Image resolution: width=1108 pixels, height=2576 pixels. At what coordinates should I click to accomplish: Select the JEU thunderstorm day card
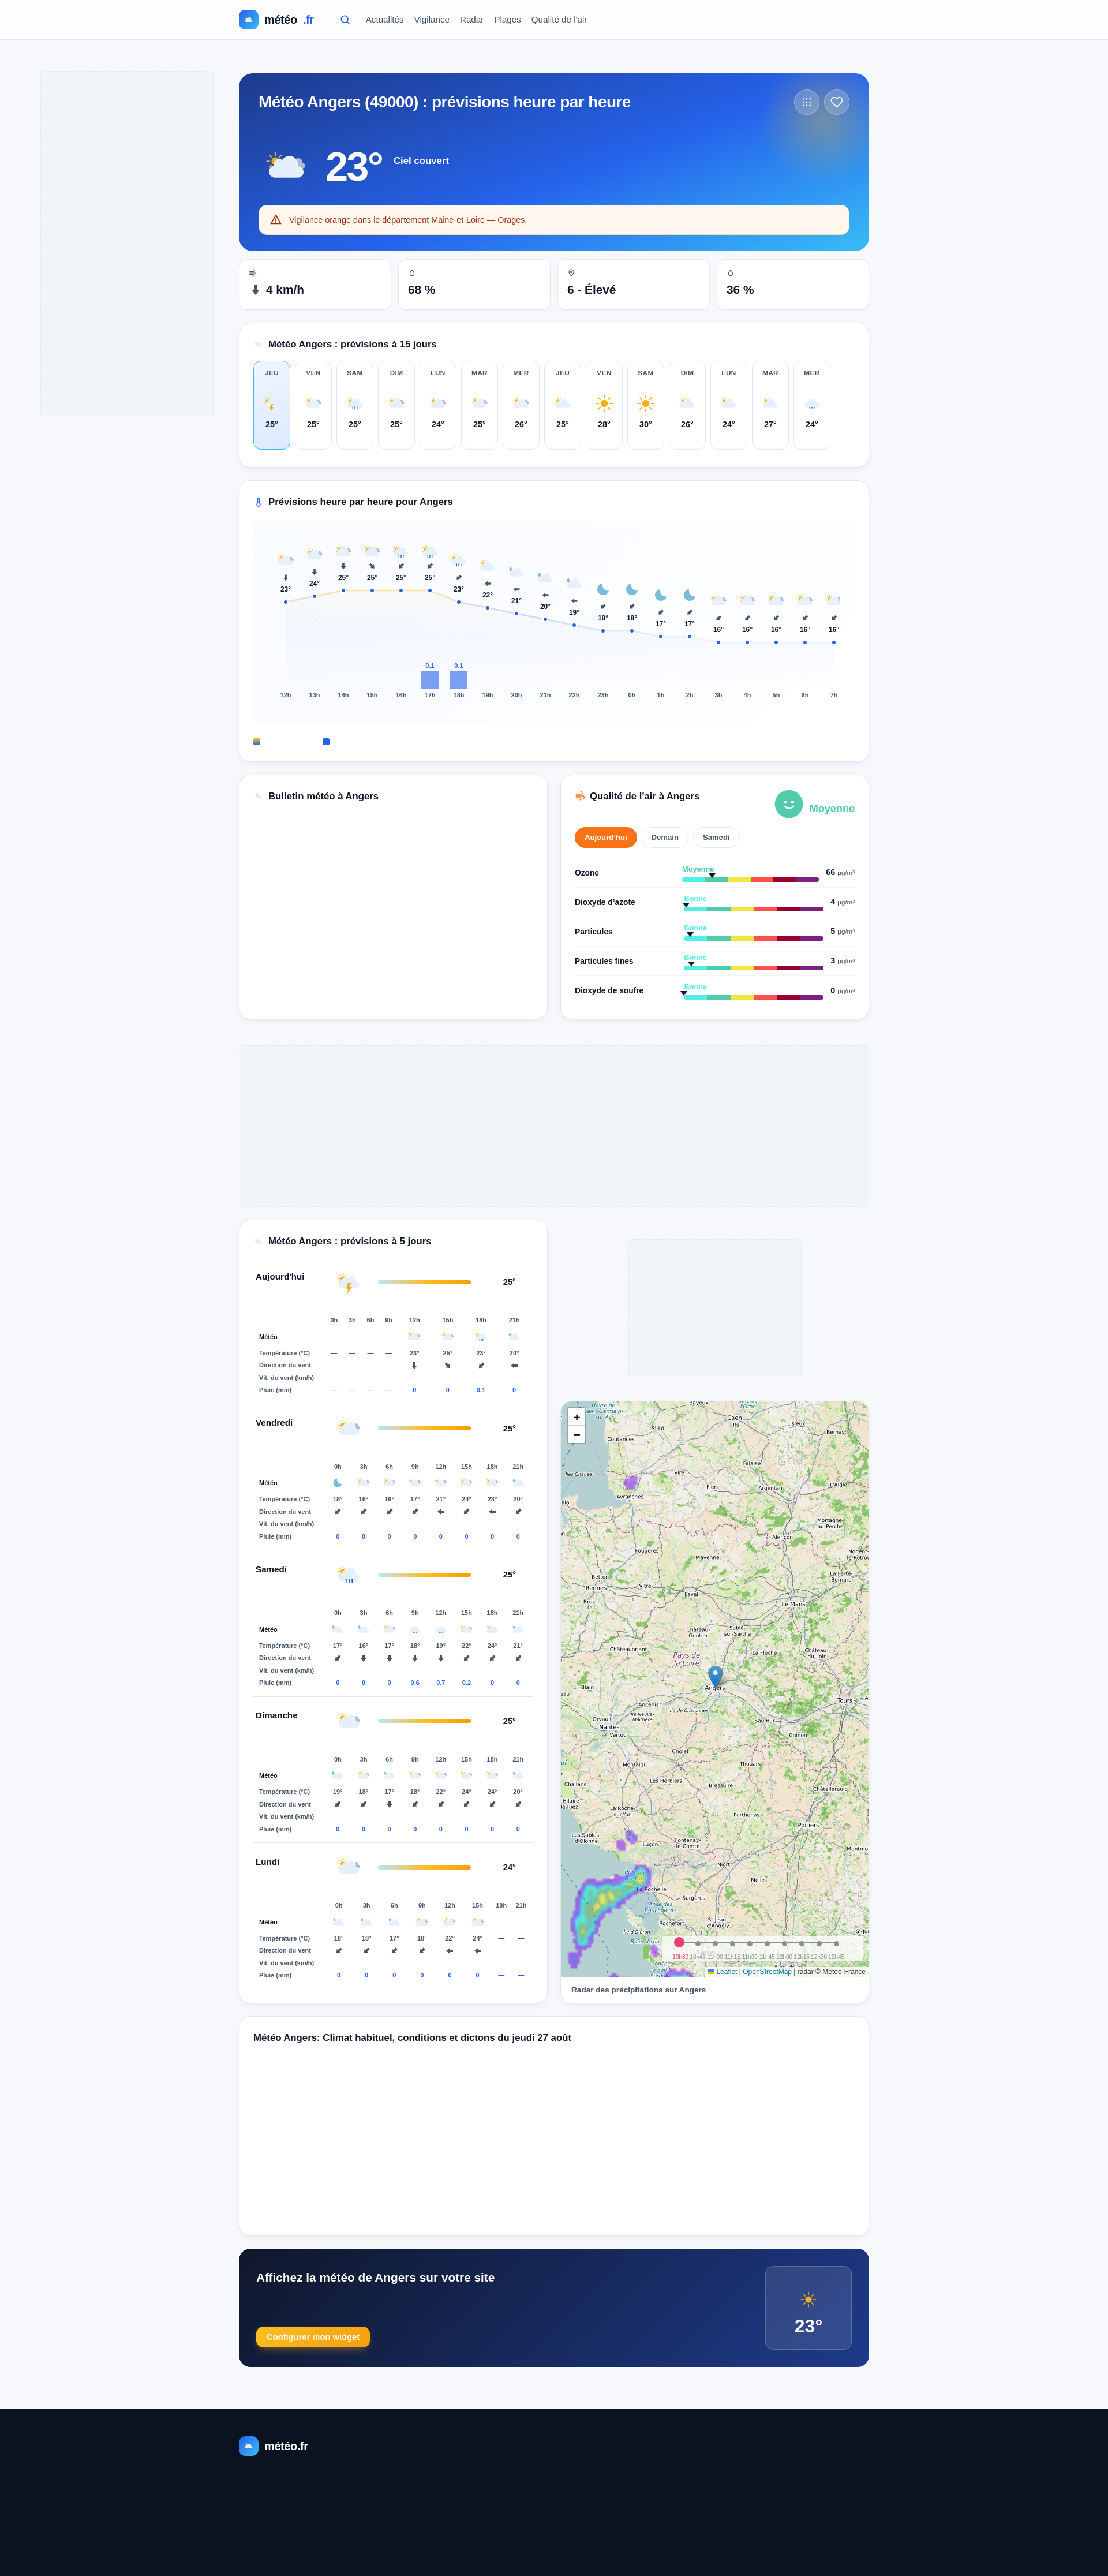click(x=272, y=405)
